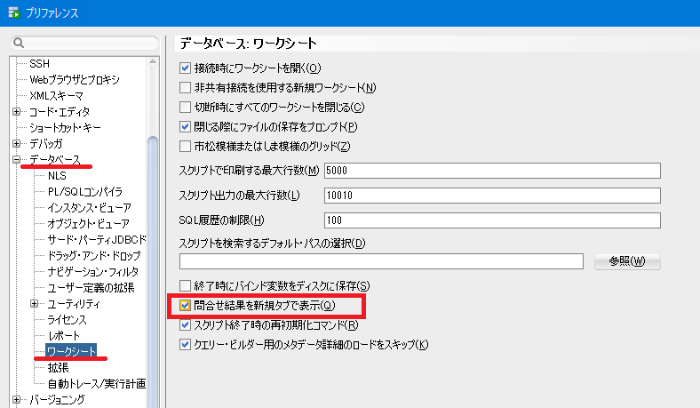The width and height of the screenshot is (700, 408).
Task: Expand the コード・エディタ node
Action: click(17, 112)
